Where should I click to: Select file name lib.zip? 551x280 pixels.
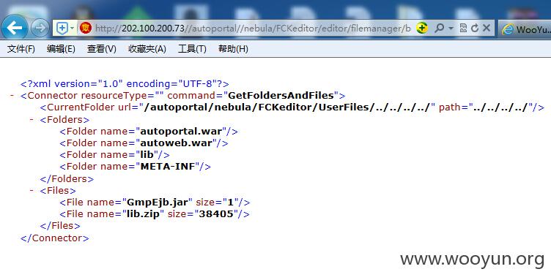pos(143,213)
